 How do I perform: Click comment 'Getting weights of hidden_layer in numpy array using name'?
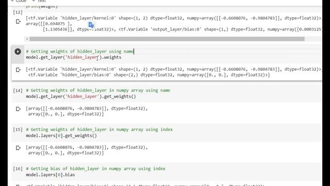pos(98,90)
